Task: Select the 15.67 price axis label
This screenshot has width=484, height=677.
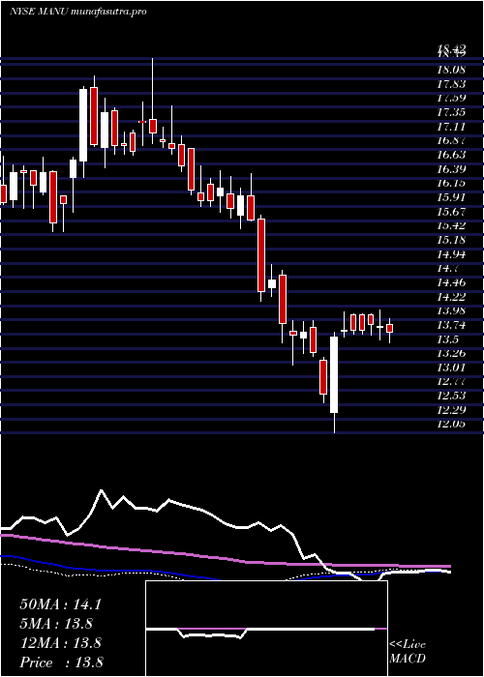Action: coord(451,212)
